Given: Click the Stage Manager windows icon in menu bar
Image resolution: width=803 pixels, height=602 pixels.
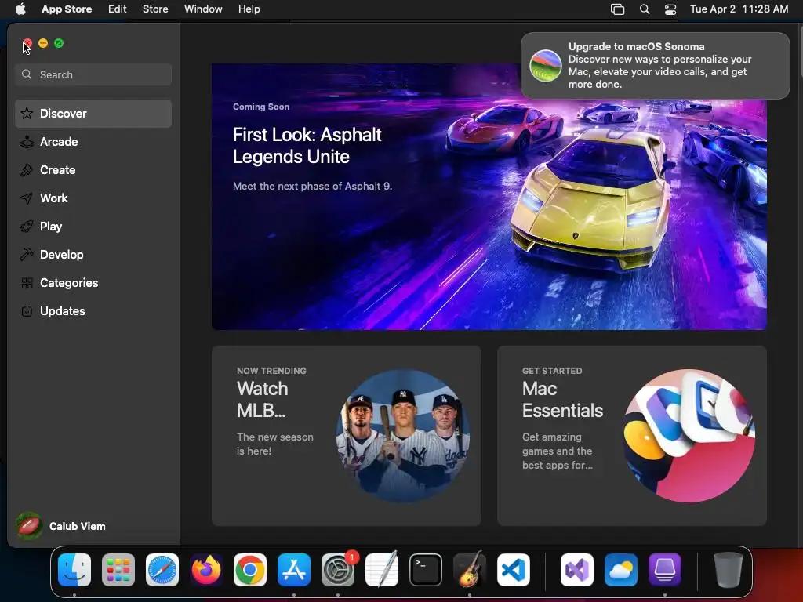Looking at the screenshot, I should pyautogui.click(x=618, y=9).
